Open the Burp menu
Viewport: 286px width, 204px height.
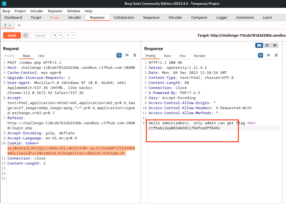tap(6, 11)
